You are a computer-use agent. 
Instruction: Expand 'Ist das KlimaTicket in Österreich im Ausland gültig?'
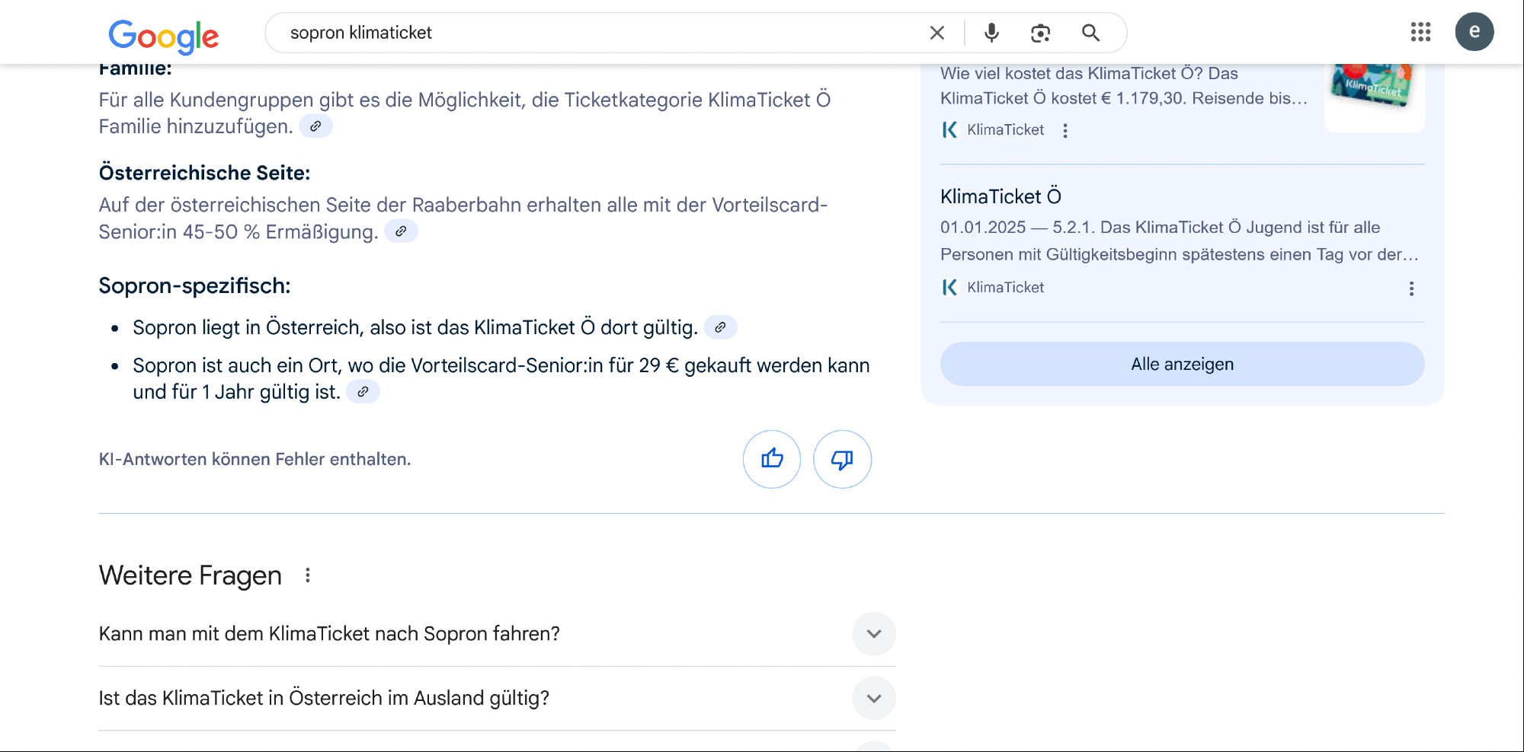[x=873, y=698]
